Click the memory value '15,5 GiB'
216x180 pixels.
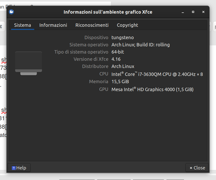tap(120, 82)
